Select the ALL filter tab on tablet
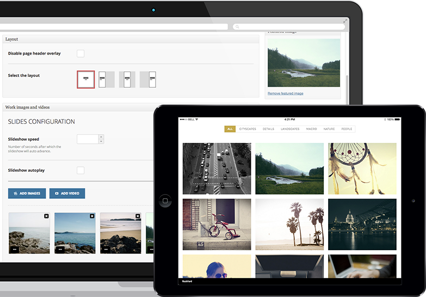426x297 pixels. (230, 129)
